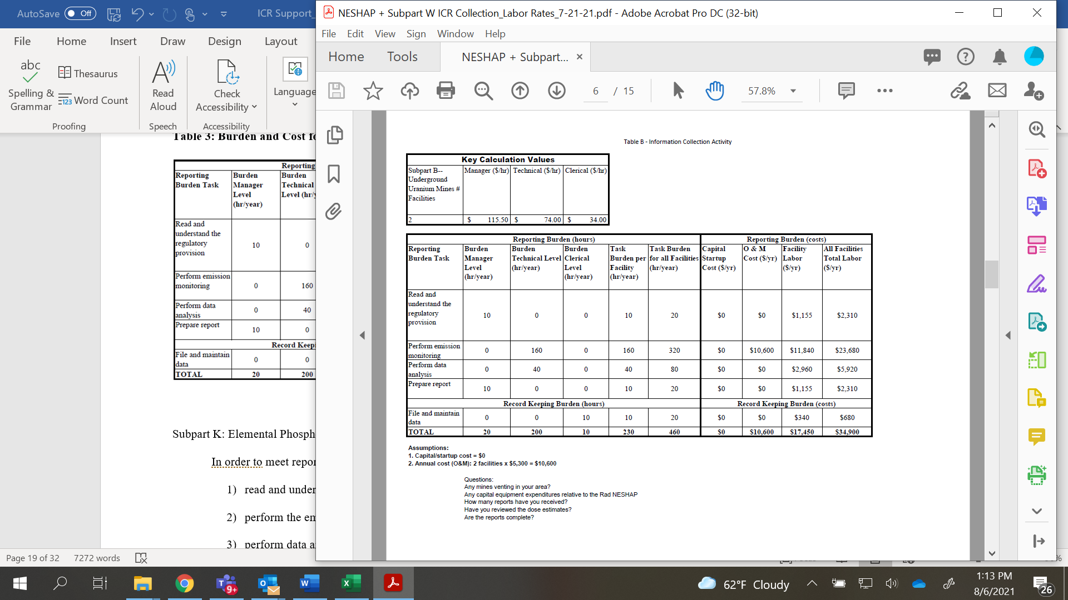1068x600 pixels.
Task: Toggle the AutoSave switch in Word
Action: [80, 13]
